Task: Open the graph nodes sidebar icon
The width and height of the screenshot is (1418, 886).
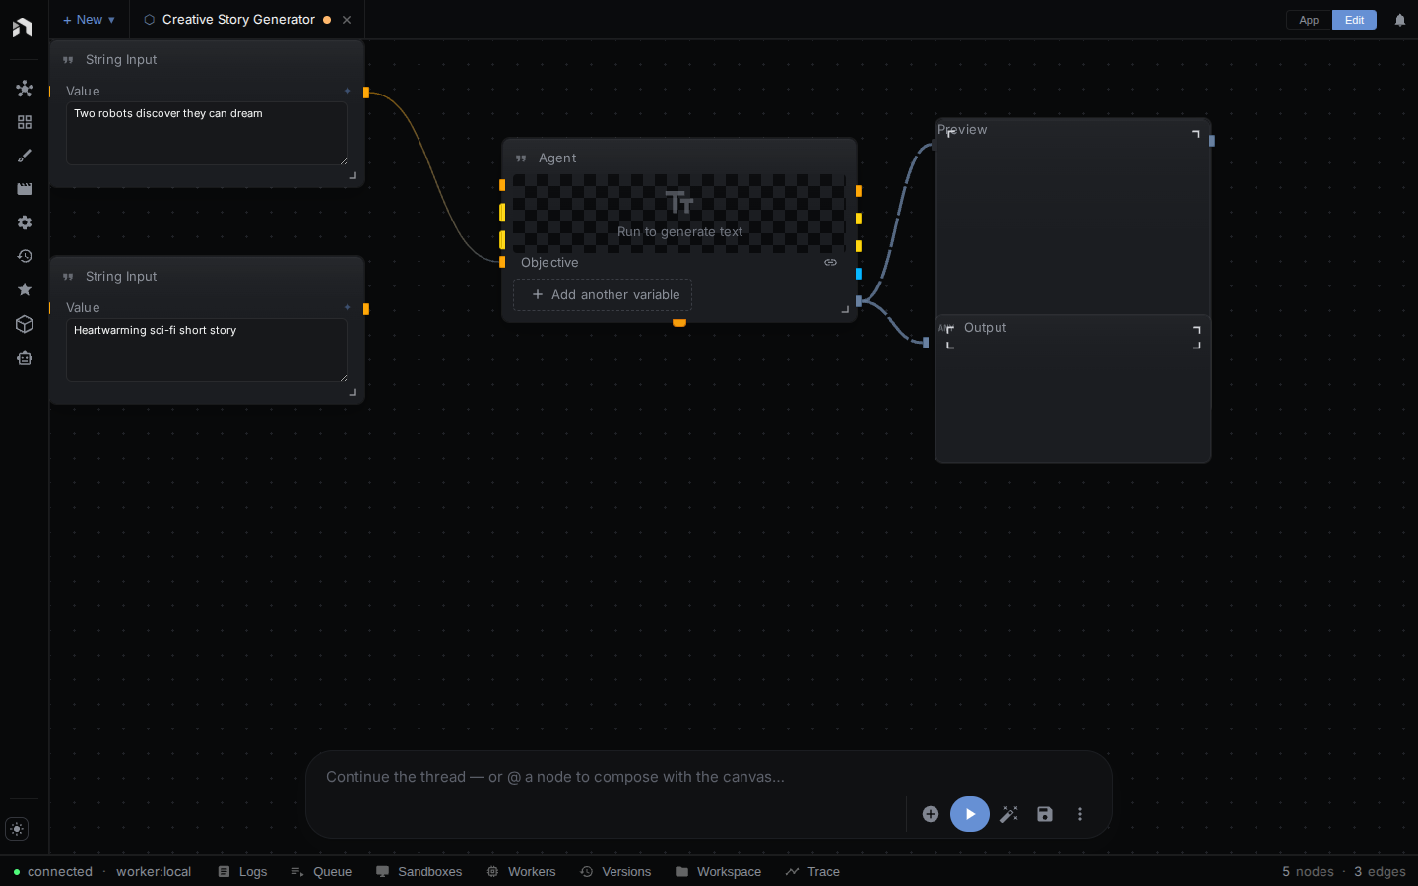Action: 25,89
